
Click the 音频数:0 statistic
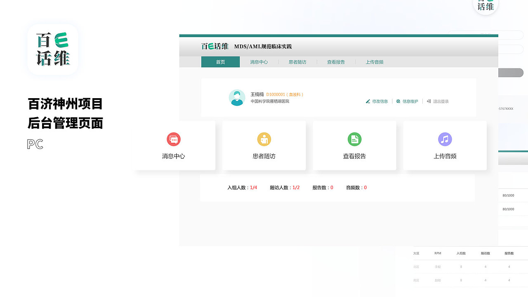pyautogui.click(x=356, y=188)
